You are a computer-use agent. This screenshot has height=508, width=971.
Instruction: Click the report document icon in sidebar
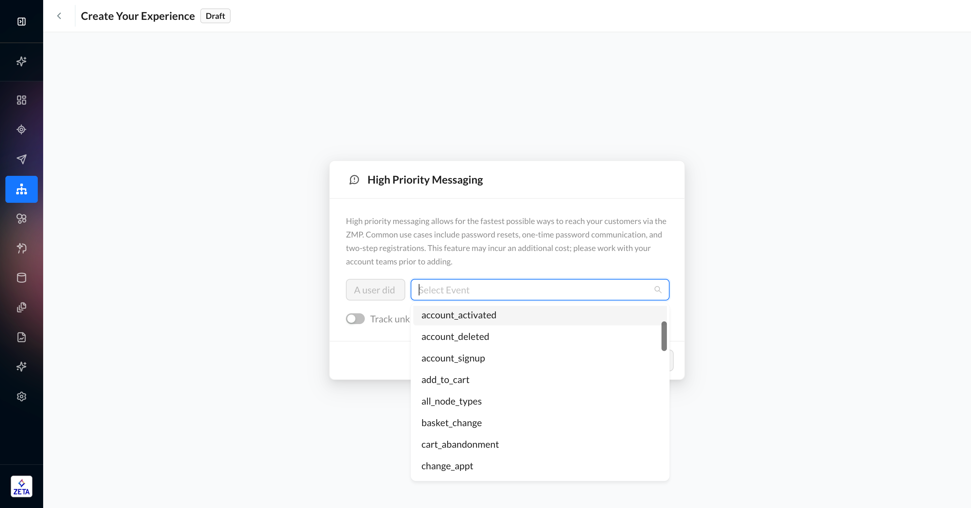pyautogui.click(x=22, y=337)
